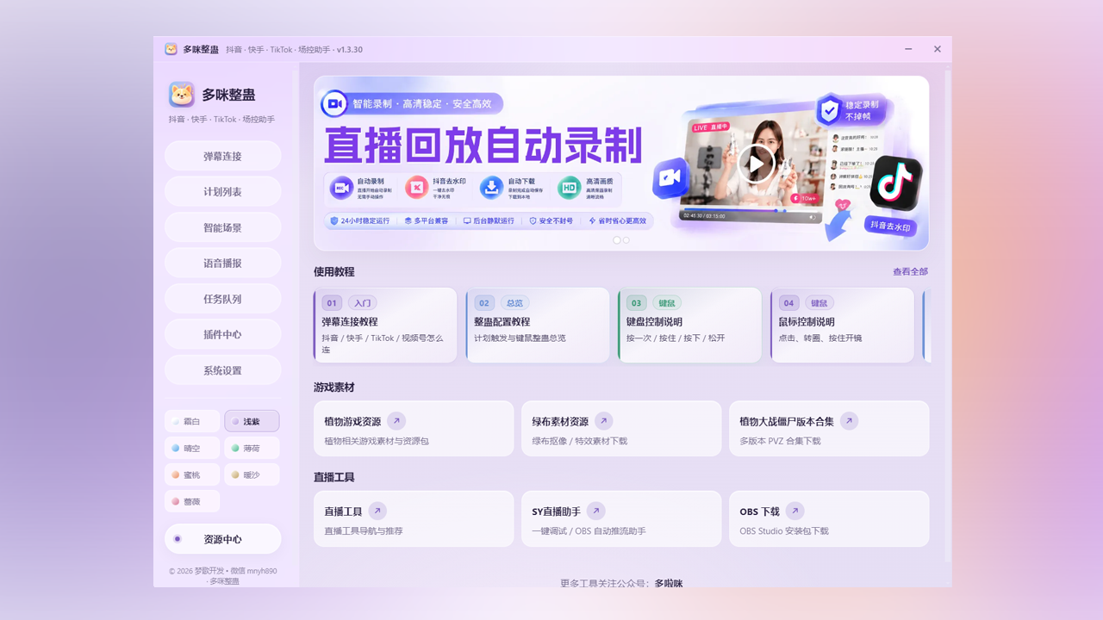Screen dimensions: 1103x620
Task: Select the 资源中心 sidebar item
Action: (223, 539)
